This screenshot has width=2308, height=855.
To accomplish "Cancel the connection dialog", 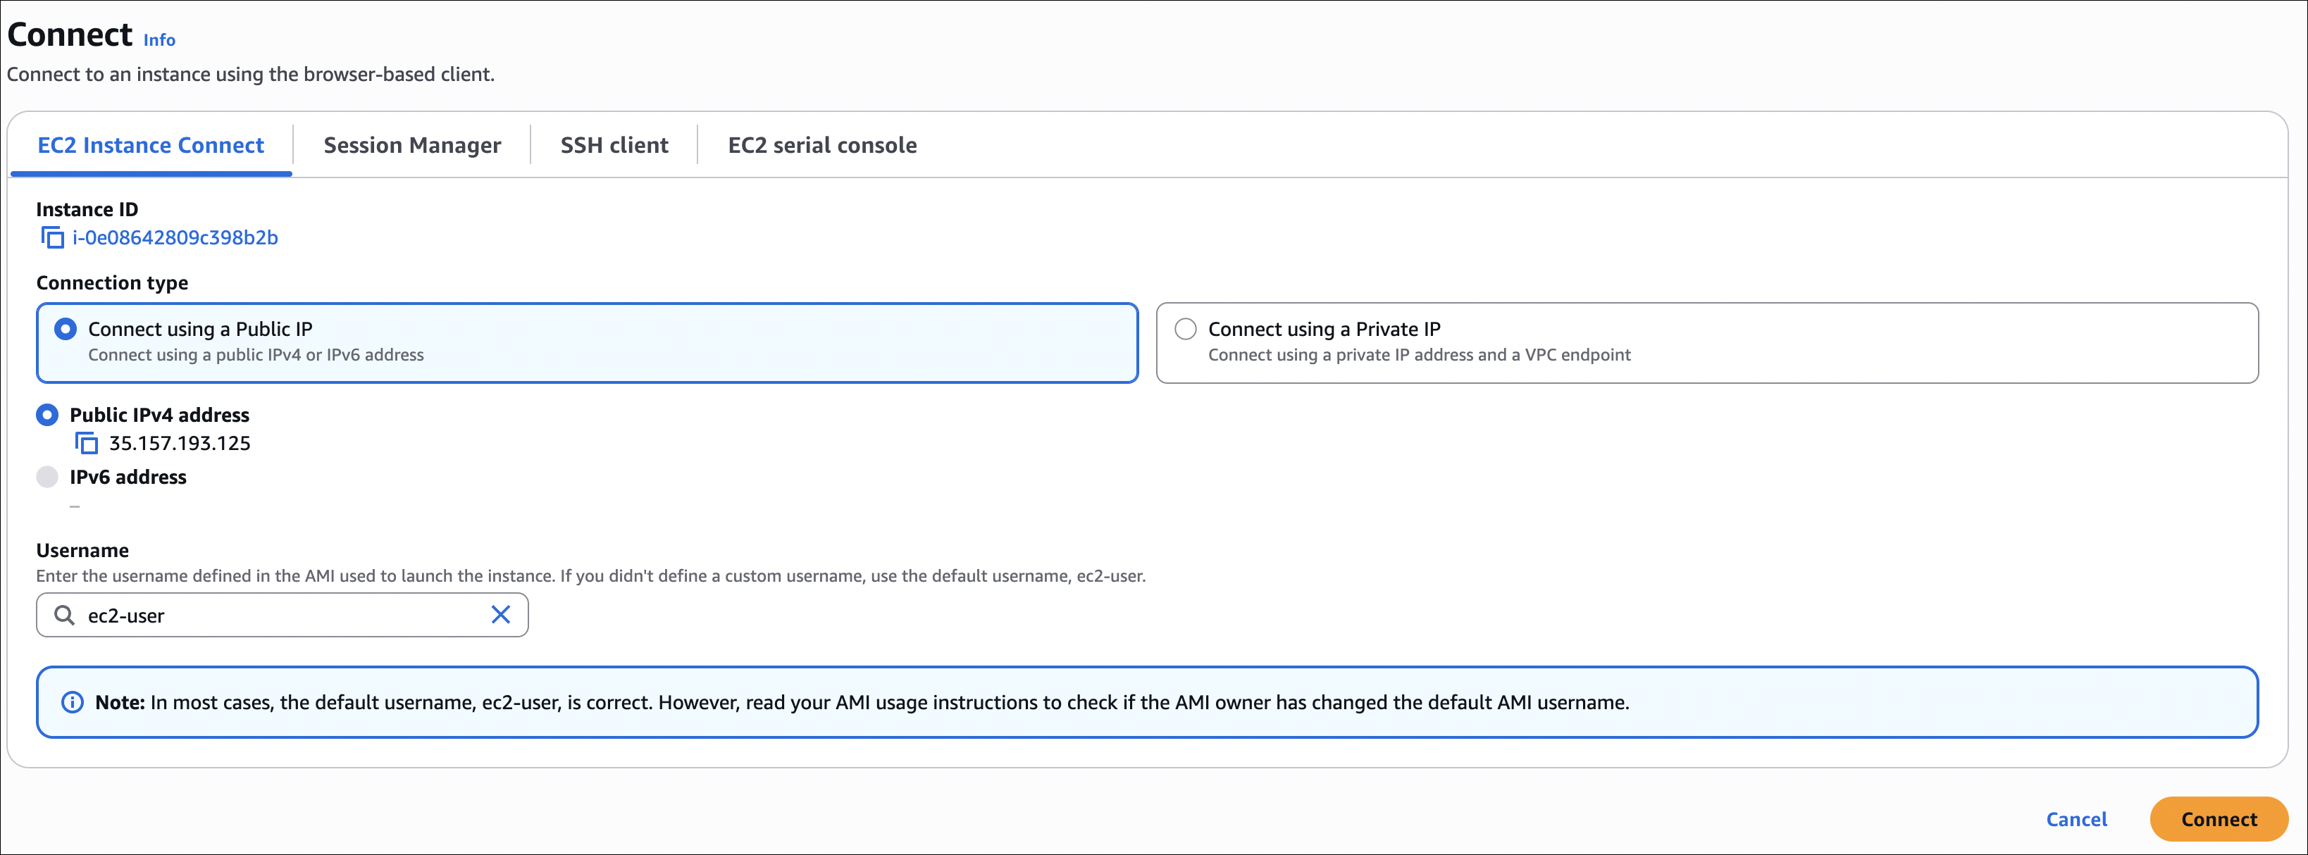I will (2076, 819).
